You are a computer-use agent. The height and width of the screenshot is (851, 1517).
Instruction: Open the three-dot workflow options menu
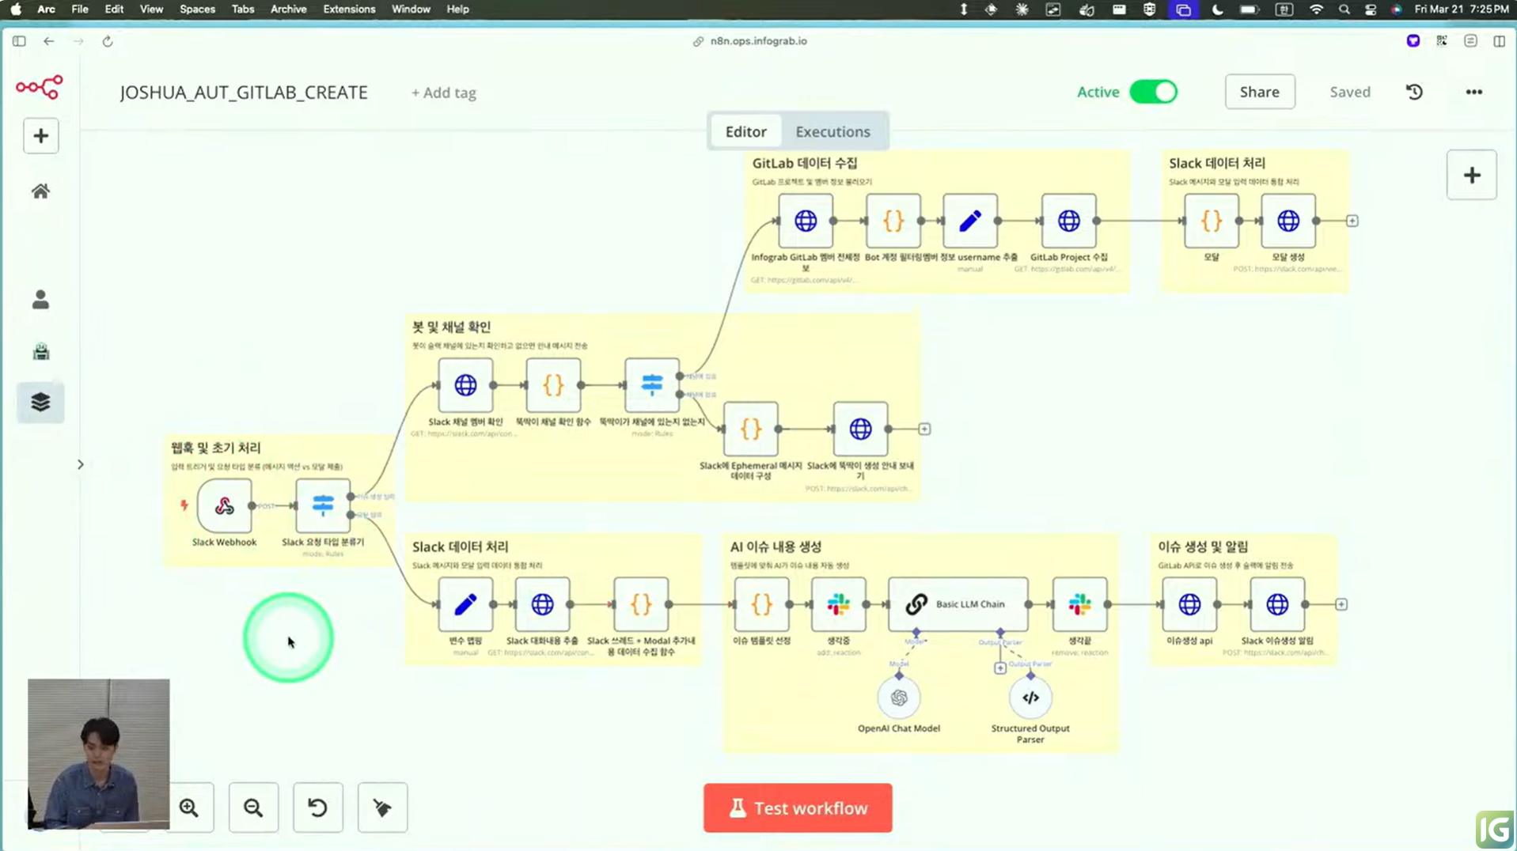(x=1473, y=92)
